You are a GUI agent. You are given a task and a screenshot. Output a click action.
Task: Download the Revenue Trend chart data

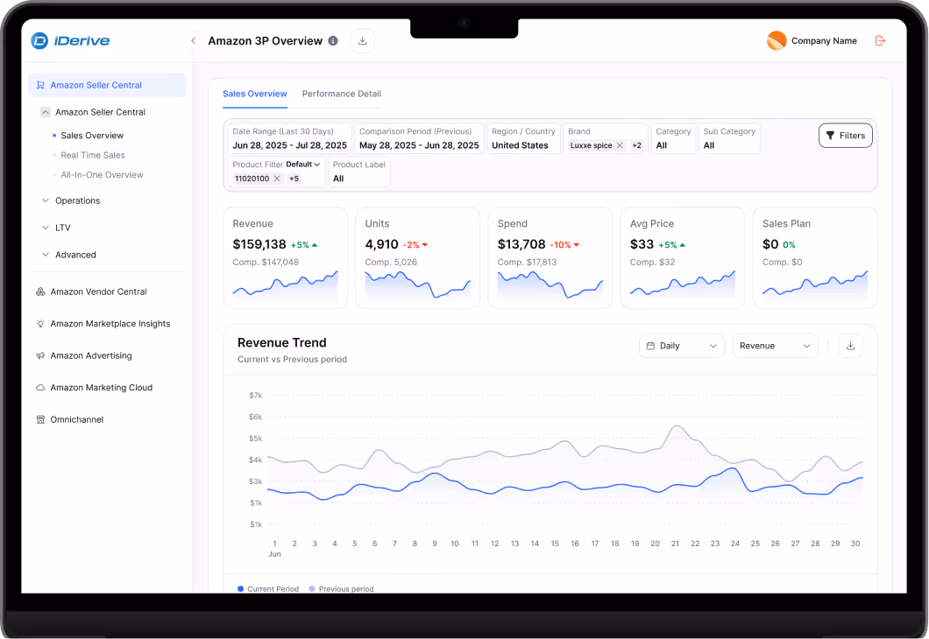tap(849, 346)
